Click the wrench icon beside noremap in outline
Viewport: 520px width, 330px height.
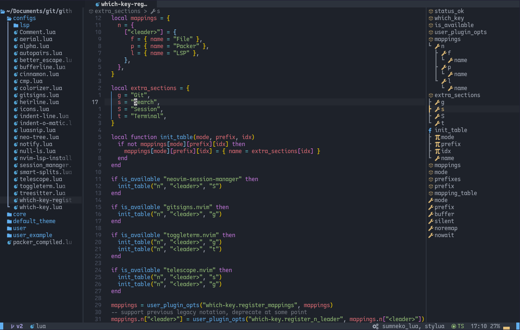430,228
